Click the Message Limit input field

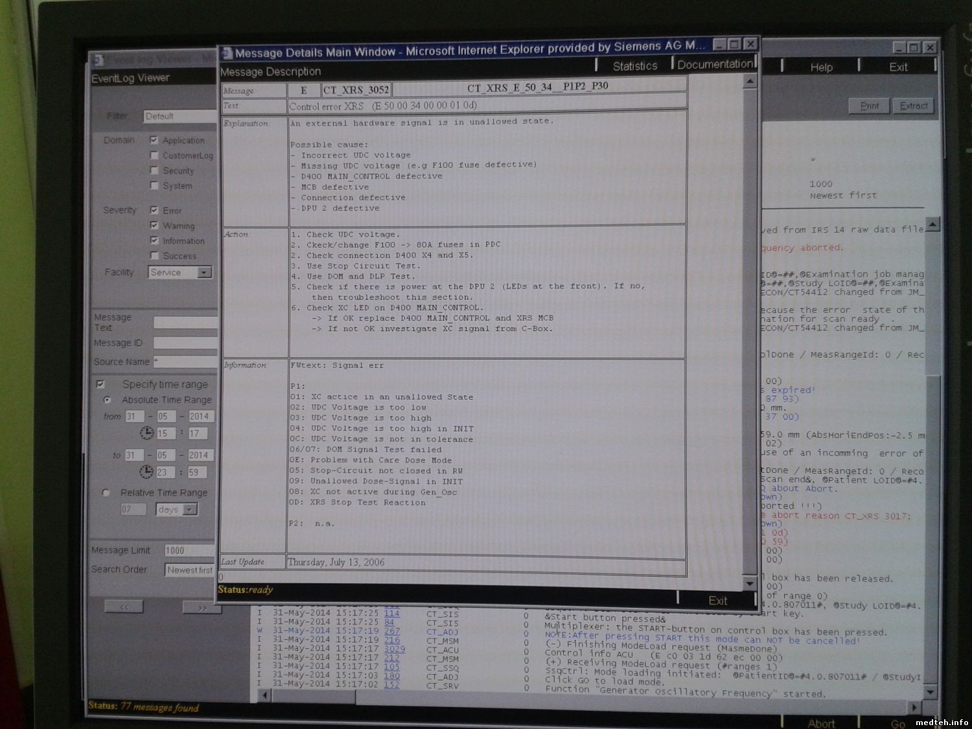[189, 551]
